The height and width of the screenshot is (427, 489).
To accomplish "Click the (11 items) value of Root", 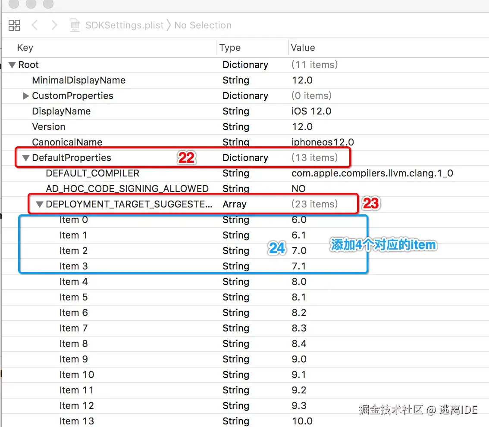I will pyautogui.click(x=314, y=65).
